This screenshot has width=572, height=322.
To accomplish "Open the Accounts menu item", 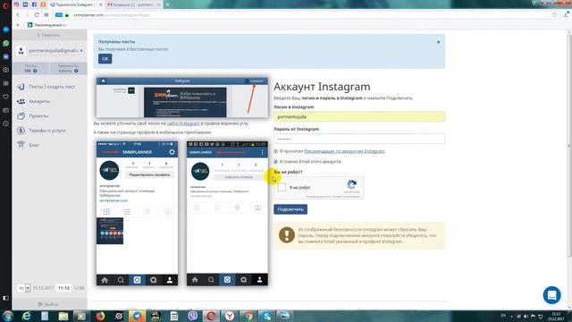I will click(39, 101).
